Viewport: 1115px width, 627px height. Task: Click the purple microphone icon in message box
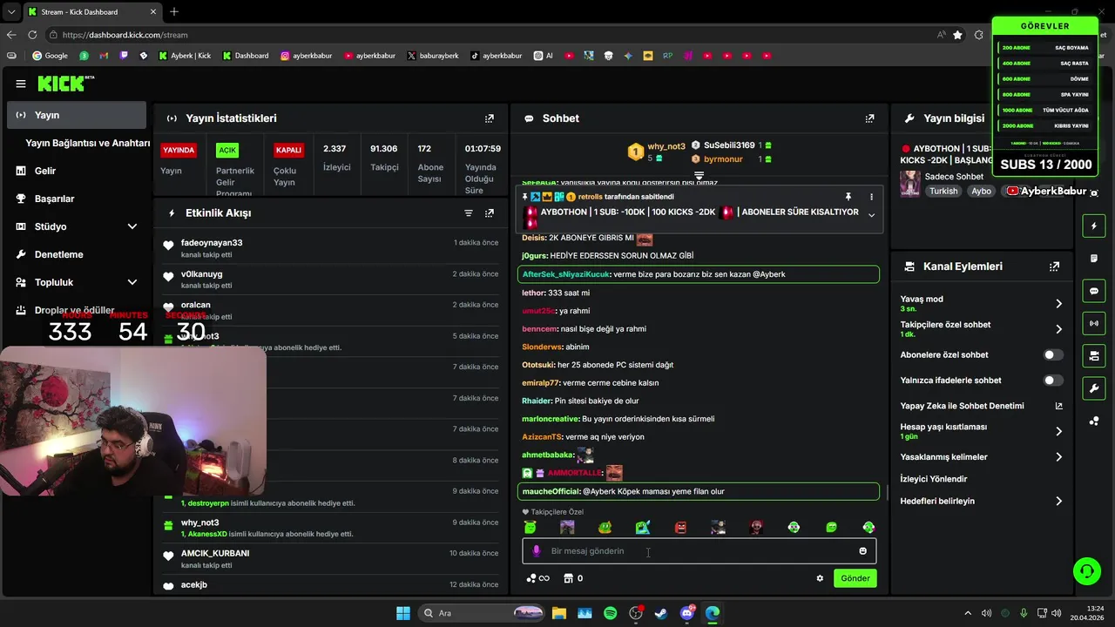(x=537, y=551)
